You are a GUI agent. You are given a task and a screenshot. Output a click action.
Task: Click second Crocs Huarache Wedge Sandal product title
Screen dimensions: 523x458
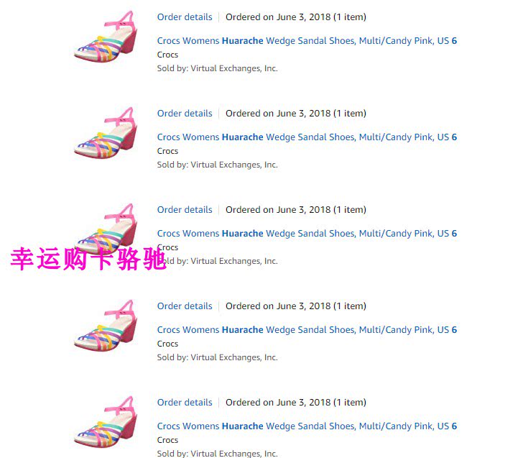[x=307, y=137]
